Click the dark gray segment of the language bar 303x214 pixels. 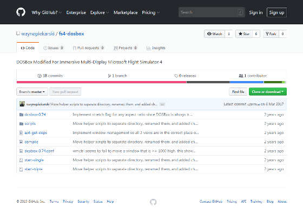(208, 82)
